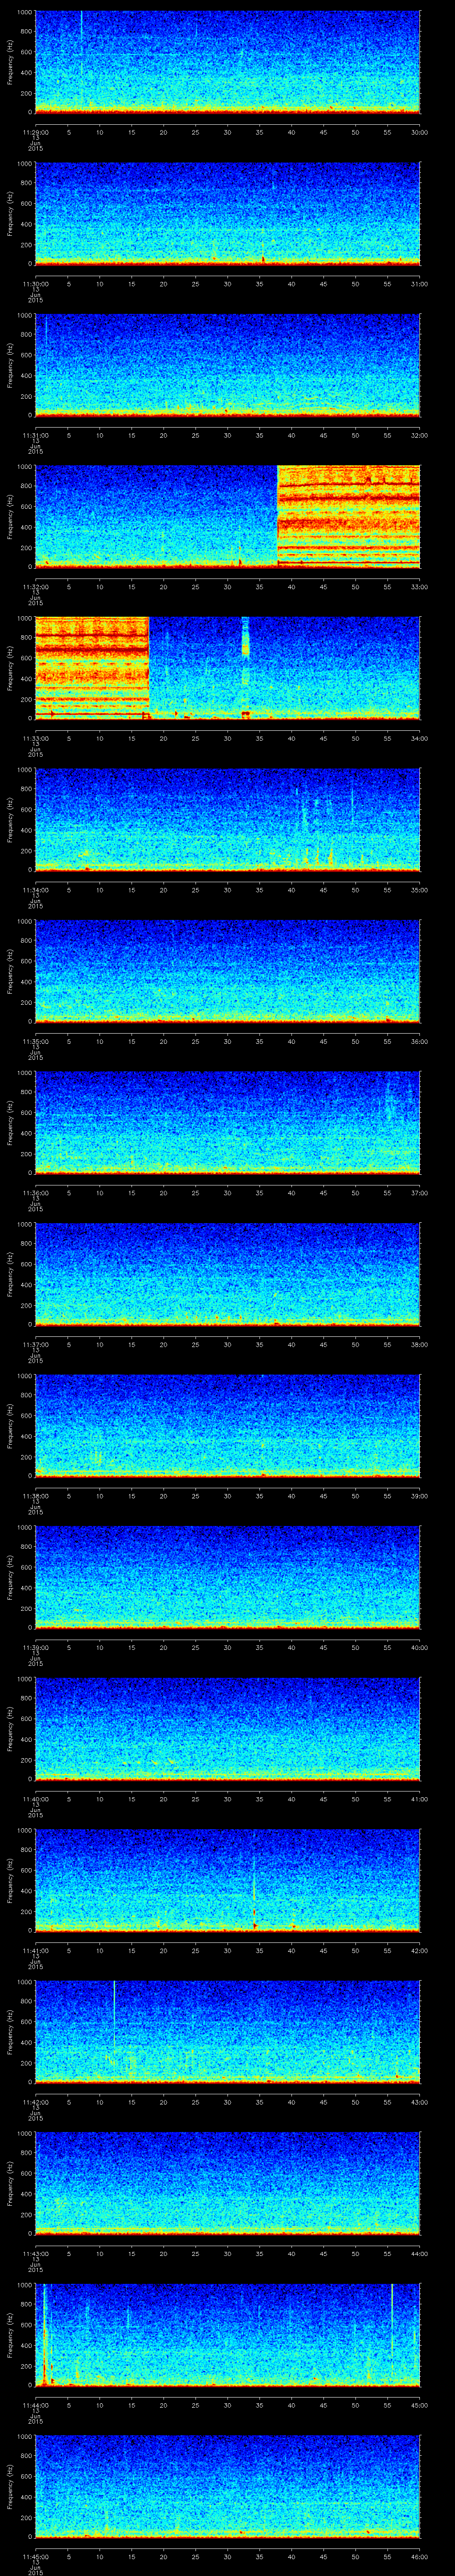Click the 11:45:00 start time label

pyautogui.click(x=35, y=2556)
